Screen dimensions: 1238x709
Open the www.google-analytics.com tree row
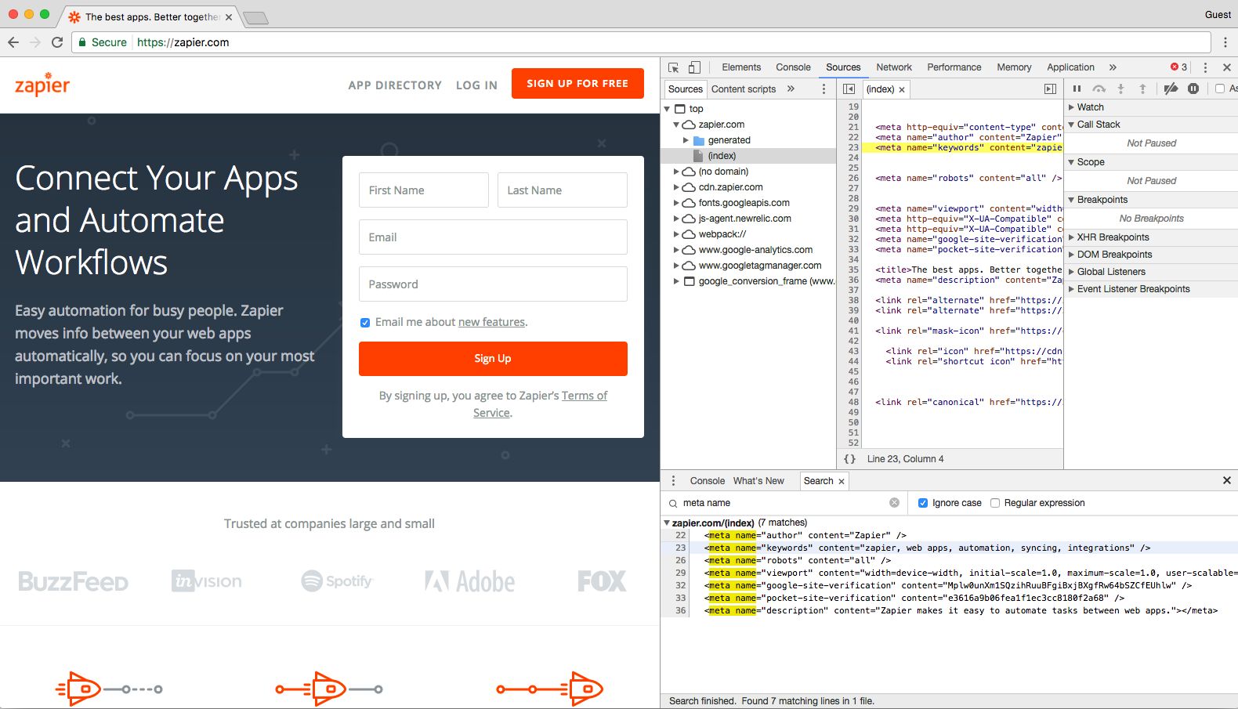(749, 250)
